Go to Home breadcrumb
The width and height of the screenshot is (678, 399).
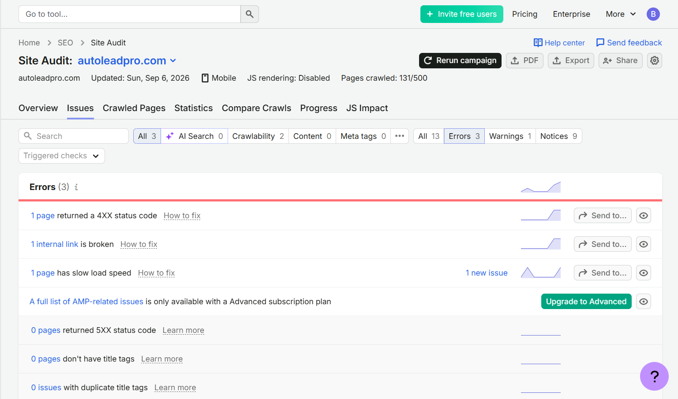coord(29,43)
